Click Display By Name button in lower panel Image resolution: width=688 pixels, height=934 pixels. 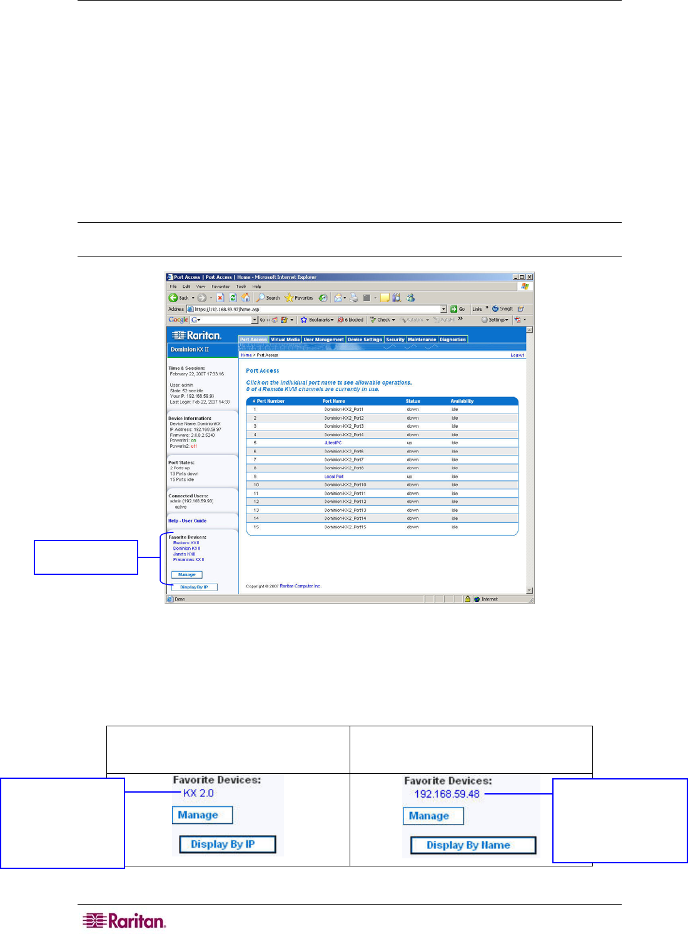473,845
